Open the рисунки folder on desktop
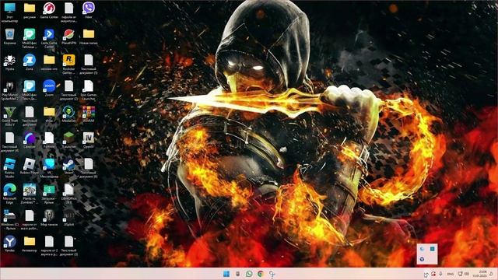This screenshot has height=280, width=498. click(30, 10)
